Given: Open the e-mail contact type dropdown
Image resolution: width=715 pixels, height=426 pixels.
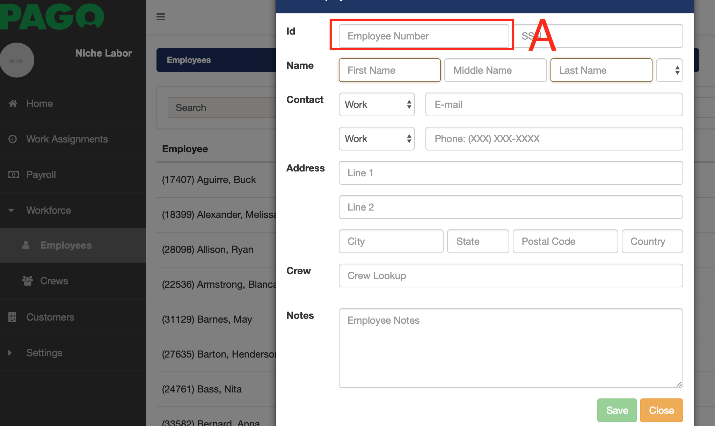Looking at the screenshot, I should coord(377,104).
